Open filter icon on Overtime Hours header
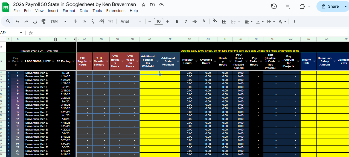 point(216,61)
